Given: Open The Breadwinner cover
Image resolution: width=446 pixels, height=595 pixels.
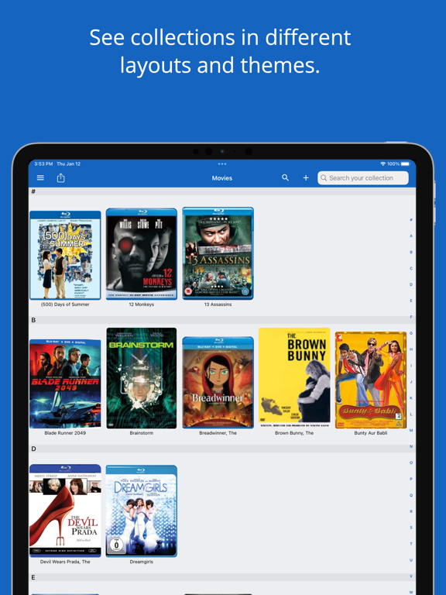Looking at the screenshot, I should coord(218,383).
